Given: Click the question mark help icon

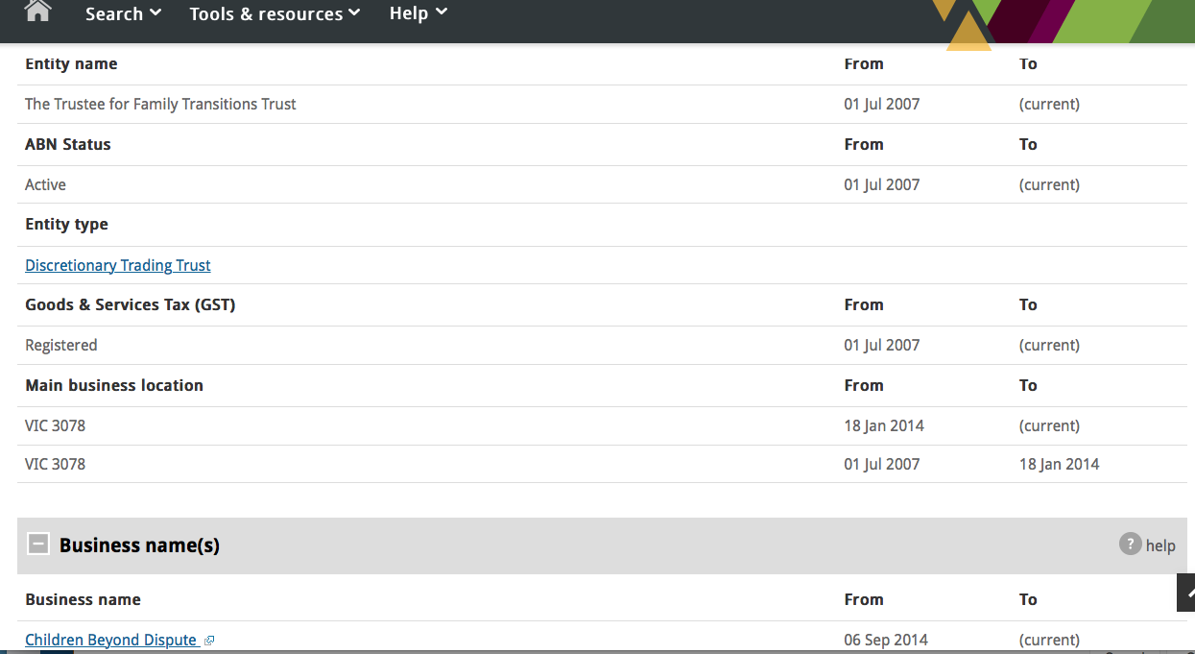Looking at the screenshot, I should (x=1130, y=545).
